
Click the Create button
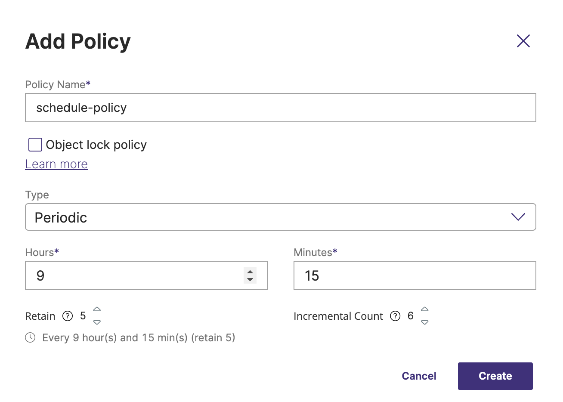click(x=495, y=376)
